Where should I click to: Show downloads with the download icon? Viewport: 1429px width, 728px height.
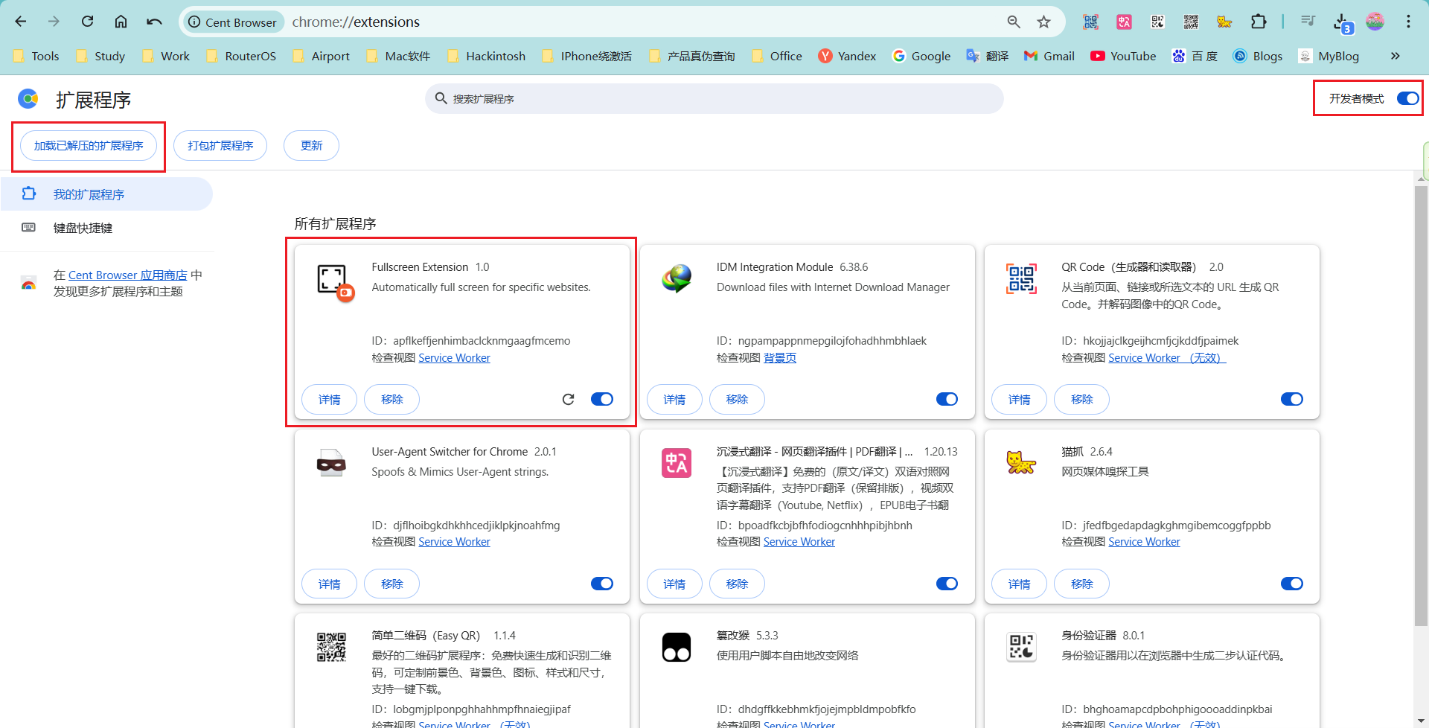pos(1341,22)
